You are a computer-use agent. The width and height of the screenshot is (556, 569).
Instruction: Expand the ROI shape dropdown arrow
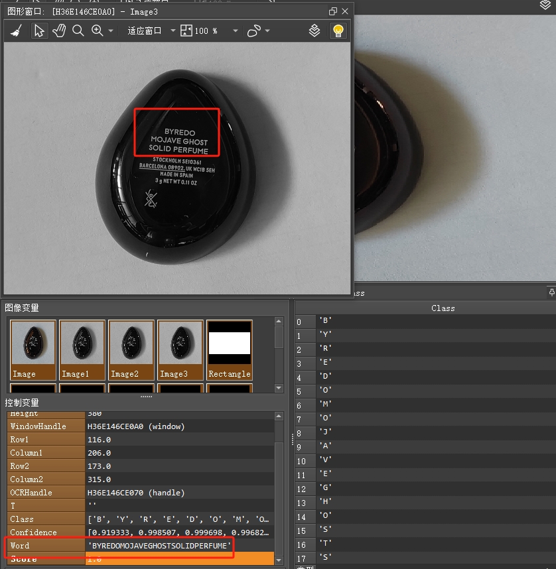point(267,31)
